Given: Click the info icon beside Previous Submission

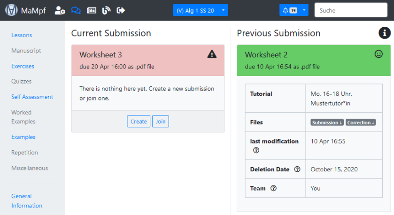Looking at the screenshot, I should [385, 33].
